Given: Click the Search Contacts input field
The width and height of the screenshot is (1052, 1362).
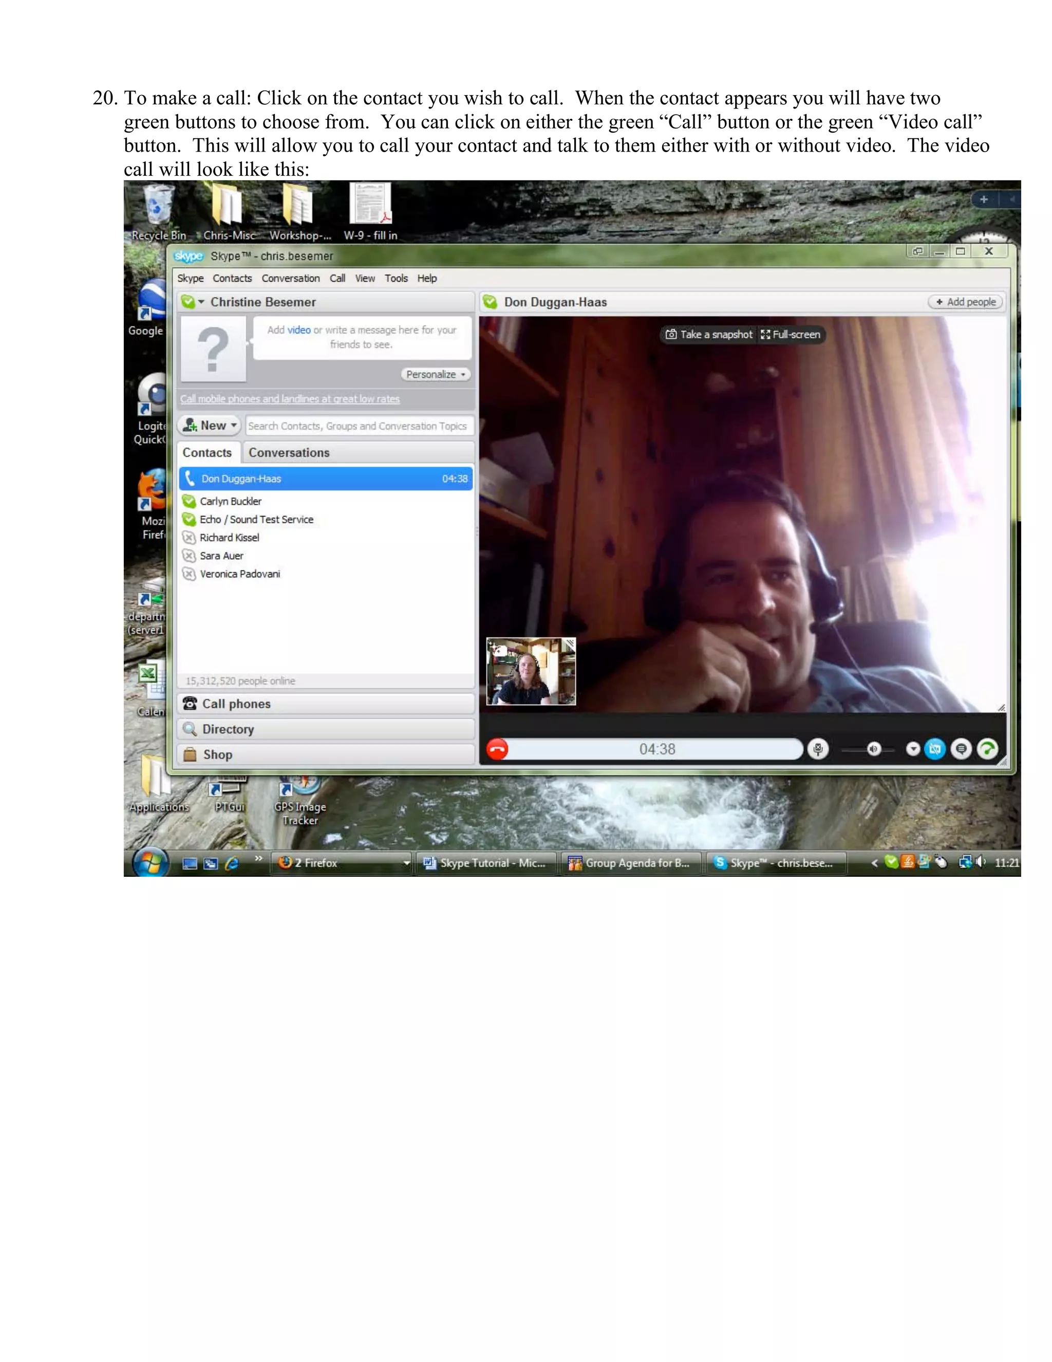Looking at the screenshot, I should coord(359,426).
